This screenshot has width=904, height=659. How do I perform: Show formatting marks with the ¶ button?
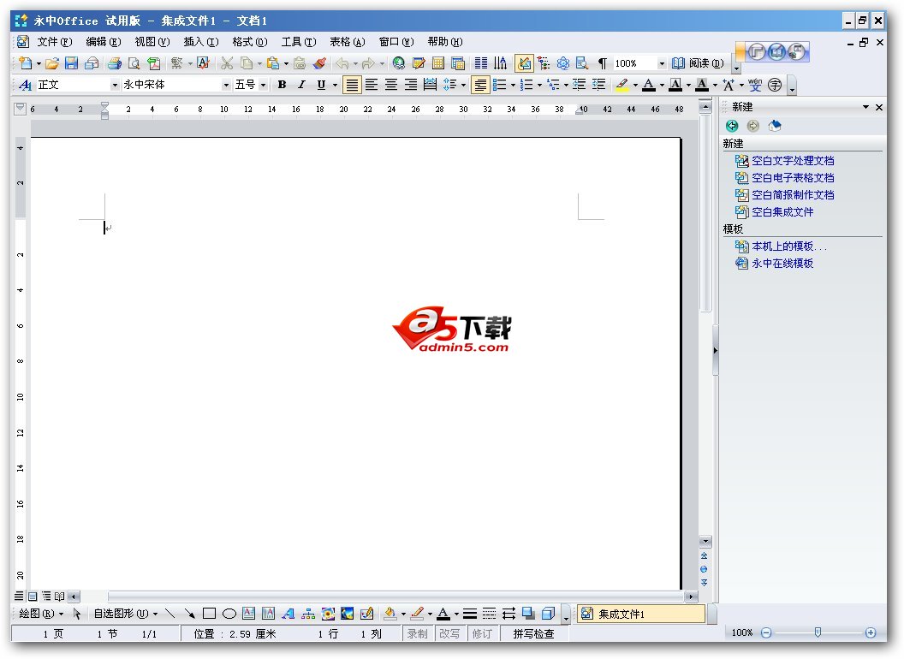(604, 62)
